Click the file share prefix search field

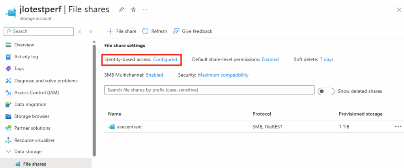pos(209,90)
